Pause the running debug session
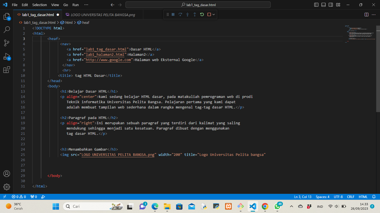This screenshot has width=380, height=213. (x=173, y=14)
